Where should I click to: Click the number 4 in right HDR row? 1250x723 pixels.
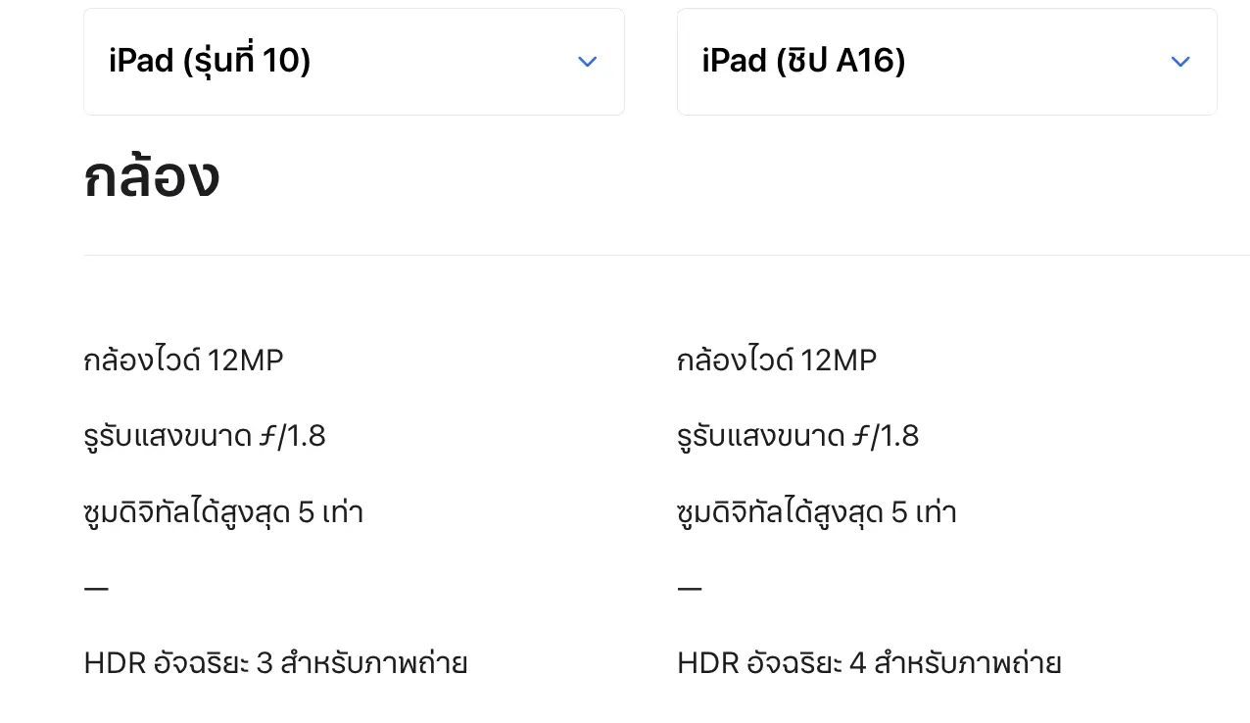[858, 664]
